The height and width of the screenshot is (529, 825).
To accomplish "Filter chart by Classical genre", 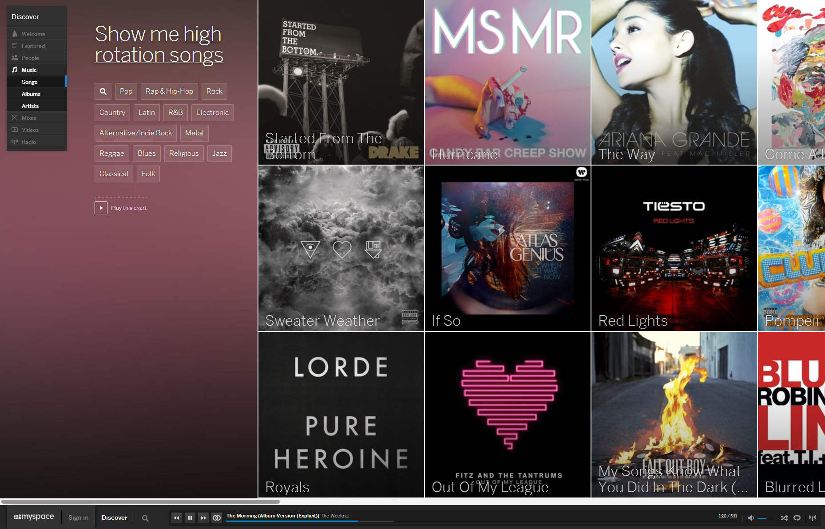I will (114, 174).
